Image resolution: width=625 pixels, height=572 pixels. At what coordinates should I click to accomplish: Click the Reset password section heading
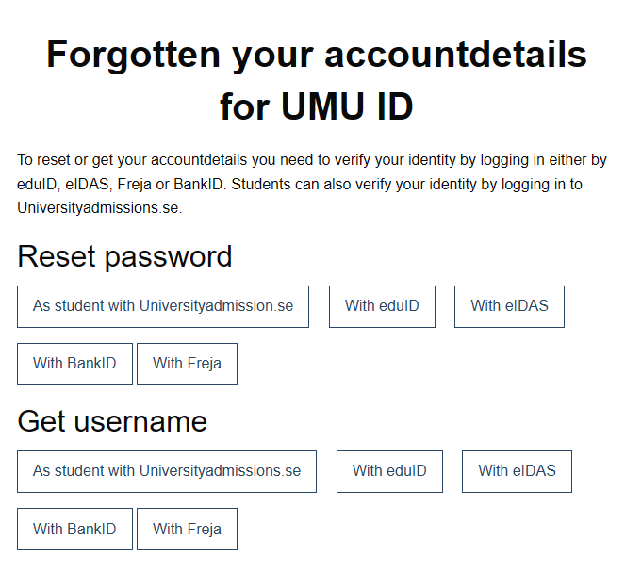click(x=124, y=256)
